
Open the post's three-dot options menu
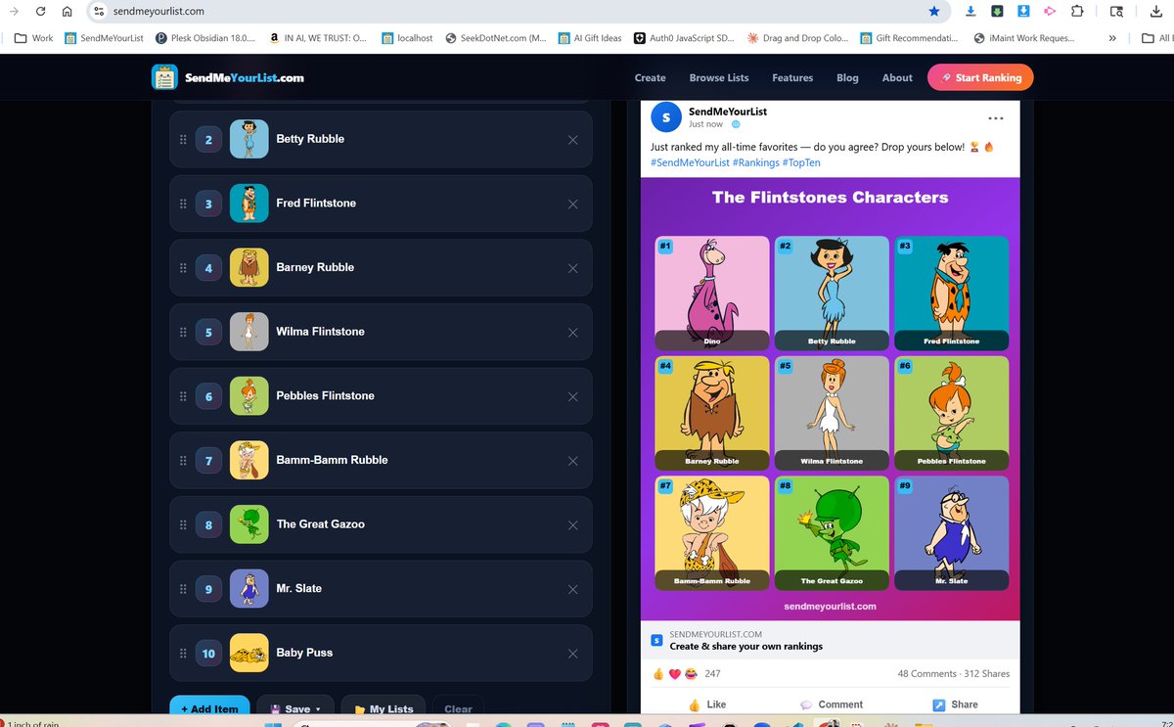coord(996,118)
